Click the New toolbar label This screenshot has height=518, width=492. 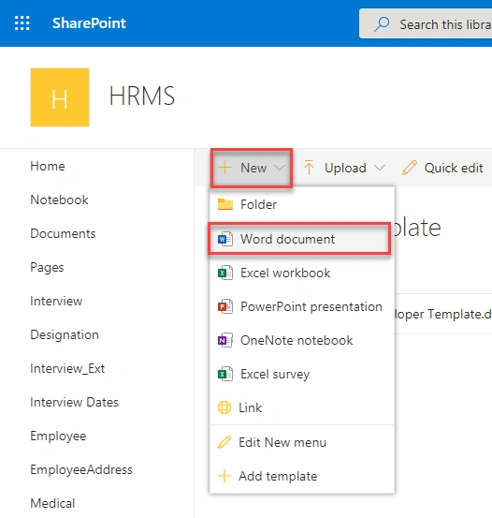tap(253, 168)
